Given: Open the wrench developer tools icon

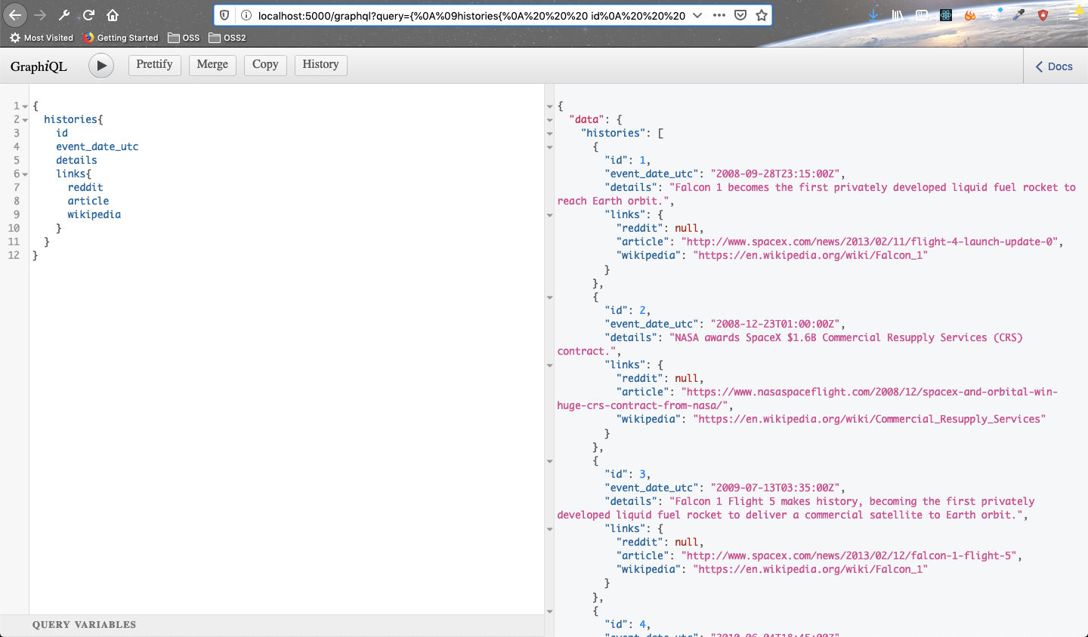Looking at the screenshot, I should click(x=64, y=15).
